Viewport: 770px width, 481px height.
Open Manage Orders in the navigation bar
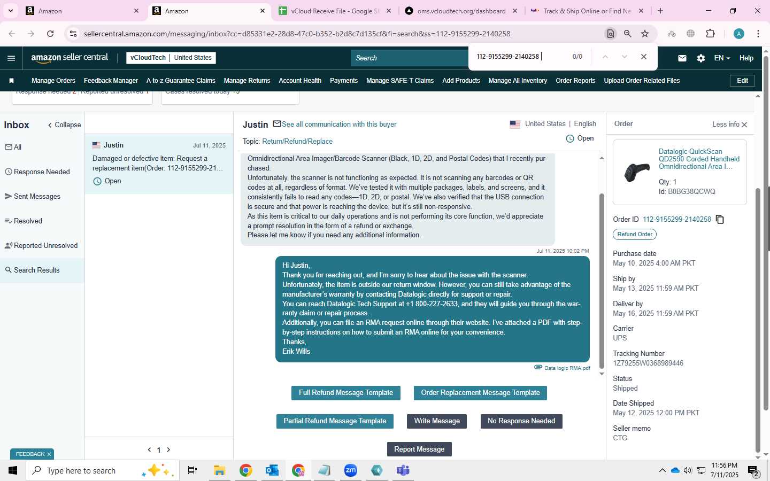pyautogui.click(x=53, y=81)
